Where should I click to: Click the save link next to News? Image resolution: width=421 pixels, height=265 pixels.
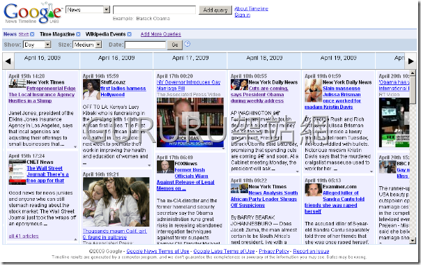(24, 34)
